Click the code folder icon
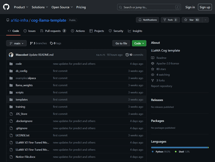Screen dimensions: 215x162 [x=11, y=64]
